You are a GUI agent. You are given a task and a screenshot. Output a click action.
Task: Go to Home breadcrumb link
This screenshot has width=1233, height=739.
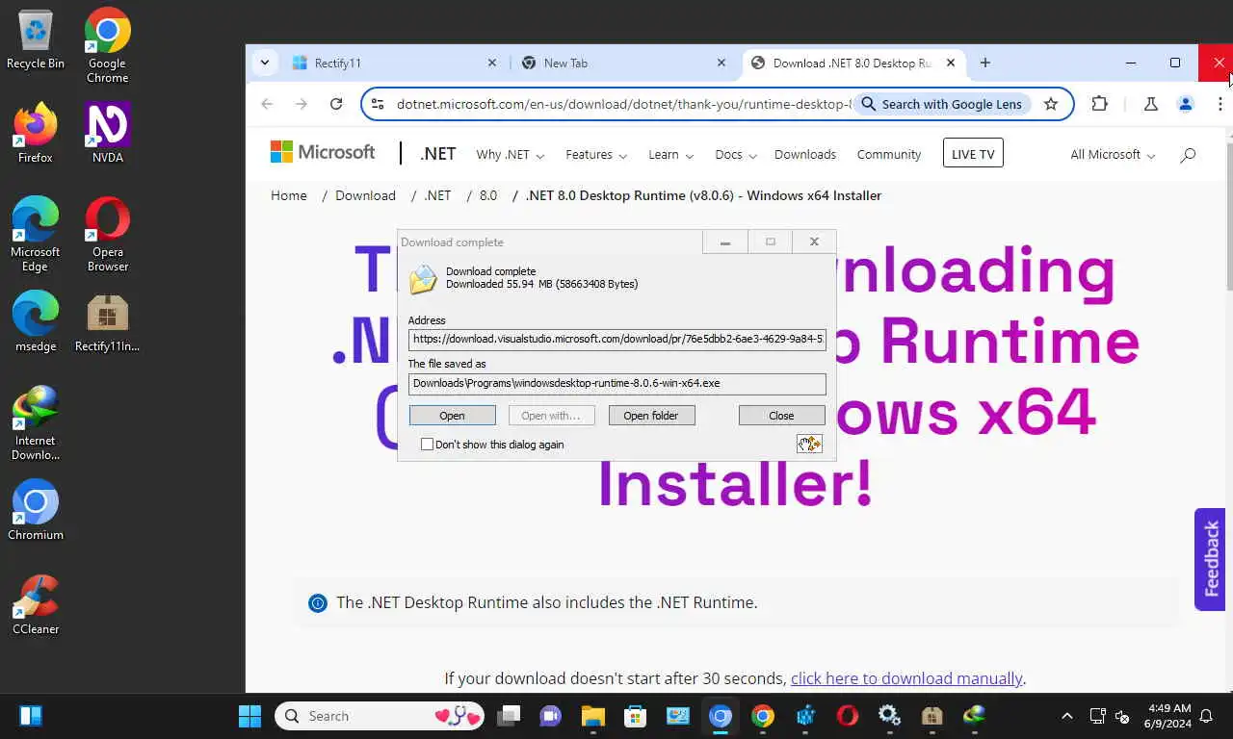[289, 195]
